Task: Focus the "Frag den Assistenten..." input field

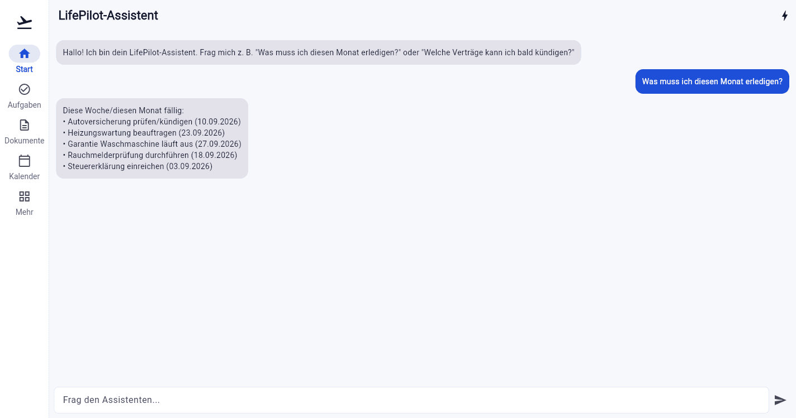Action: [x=411, y=400]
